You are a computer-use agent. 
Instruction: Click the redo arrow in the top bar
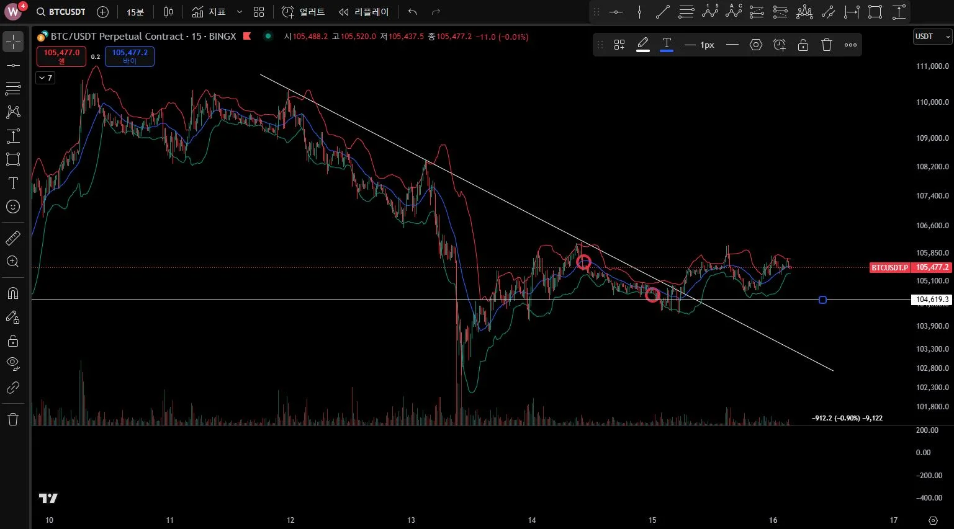(x=436, y=12)
